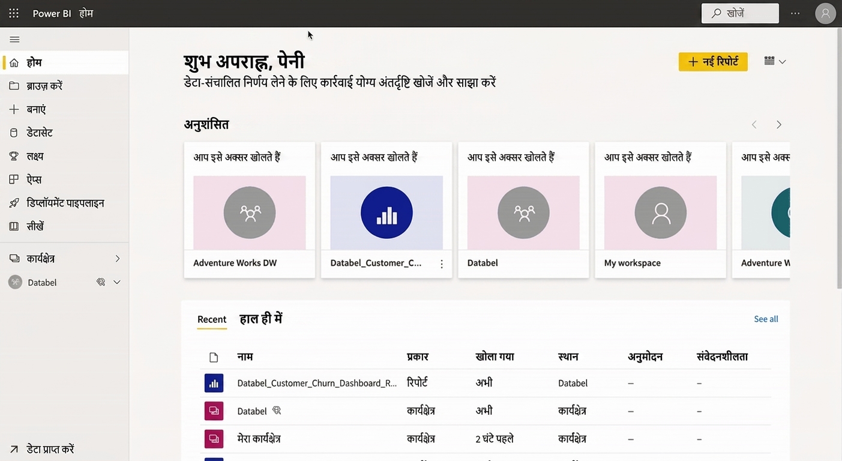842x461 pixels.
Task: Open the layout view dropdown arrow
Action: coord(782,61)
